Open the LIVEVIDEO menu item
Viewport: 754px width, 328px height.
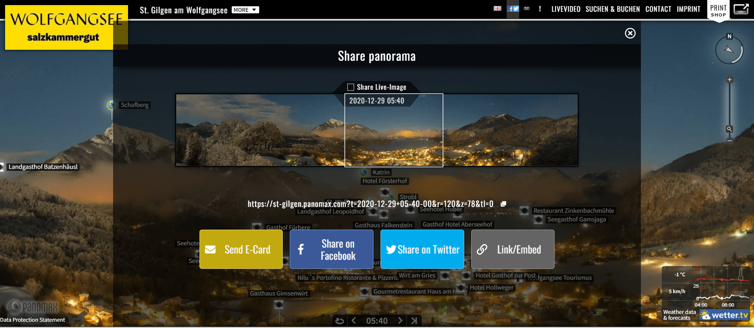pyautogui.click(x=566, y=9)
